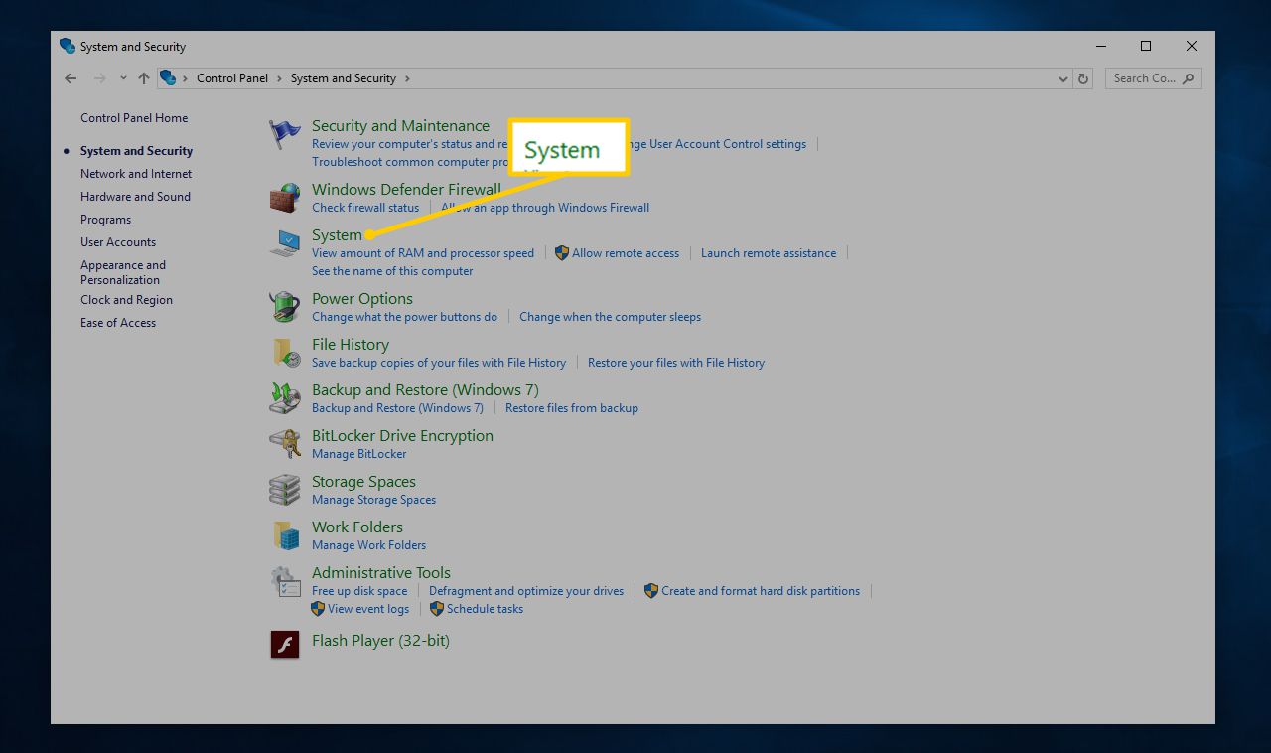The image size is (1271, 753).
Task: Click the Control Panel icon in the address bar
Action: [168, 78]
